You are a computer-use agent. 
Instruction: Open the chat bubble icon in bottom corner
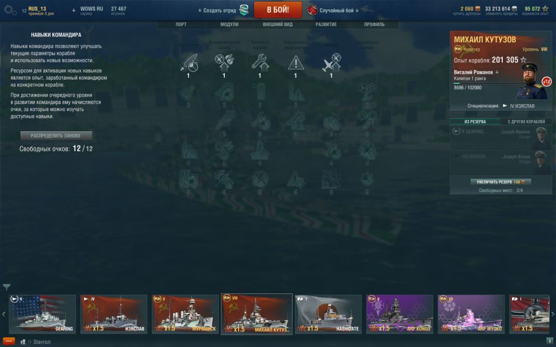coord(9,342)
